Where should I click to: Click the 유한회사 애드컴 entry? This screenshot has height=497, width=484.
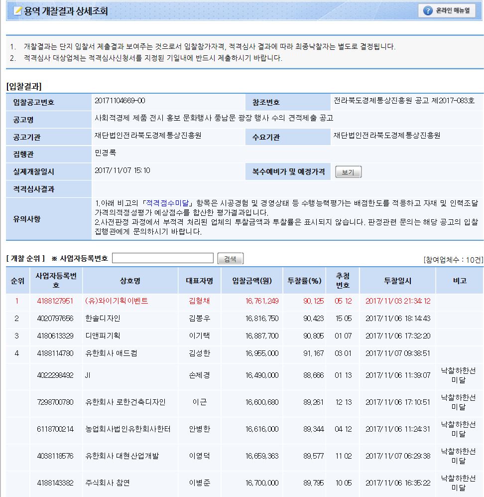tap(112, 353)
